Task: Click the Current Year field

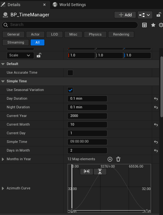Action: [x=87, y=116]
